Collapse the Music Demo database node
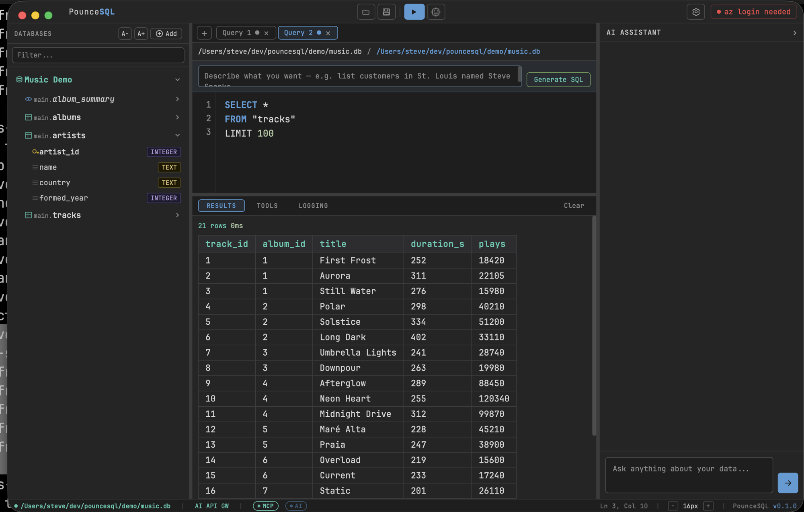 pos(177,80)
